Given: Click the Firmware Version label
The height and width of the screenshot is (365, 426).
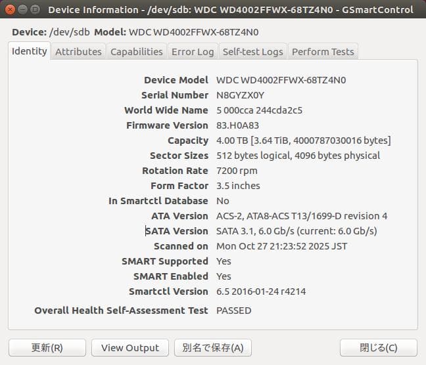Looking at the screenshot, I should click(x=167, y=125).
